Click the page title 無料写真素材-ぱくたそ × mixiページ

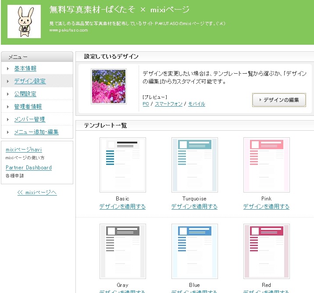tap(119, 9)
